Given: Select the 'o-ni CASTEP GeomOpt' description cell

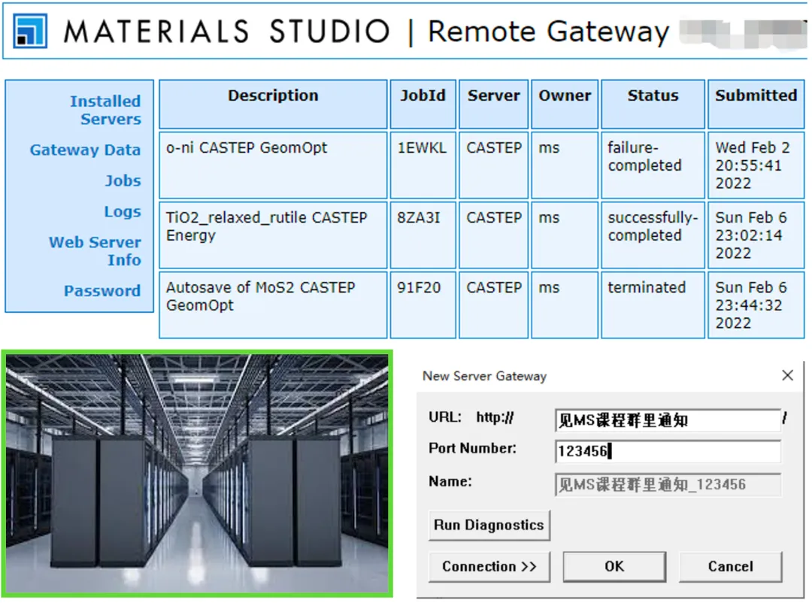Looking at the screenshot, I should [273, 165].
